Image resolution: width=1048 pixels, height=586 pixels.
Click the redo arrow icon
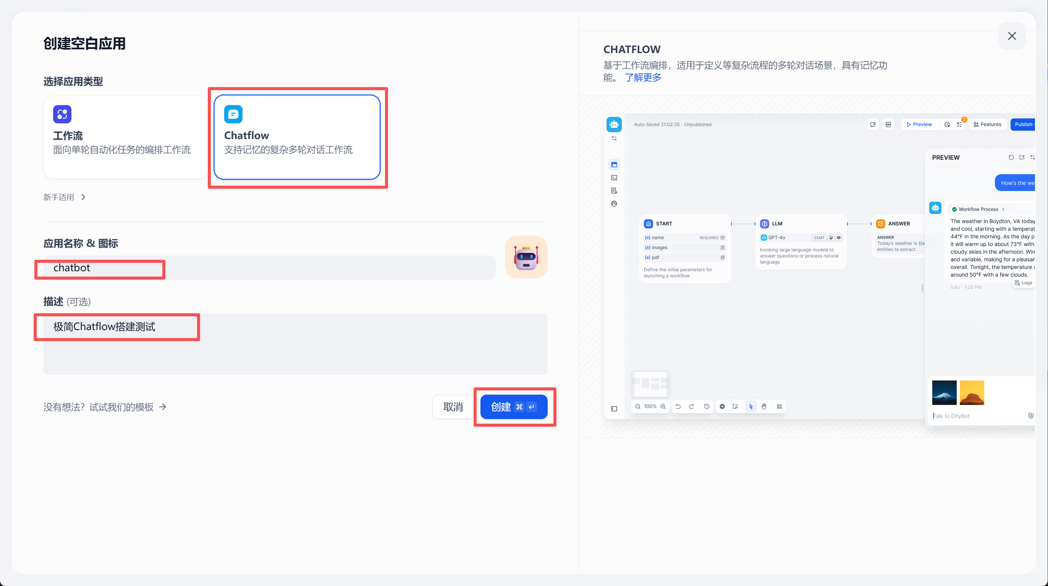click(691, 406)
